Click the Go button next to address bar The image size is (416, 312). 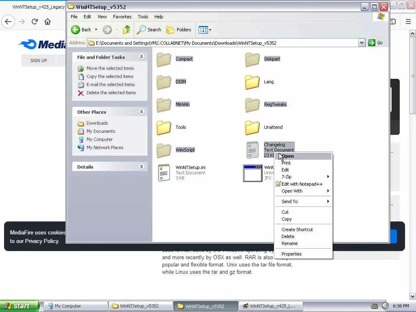coord(375,43)
